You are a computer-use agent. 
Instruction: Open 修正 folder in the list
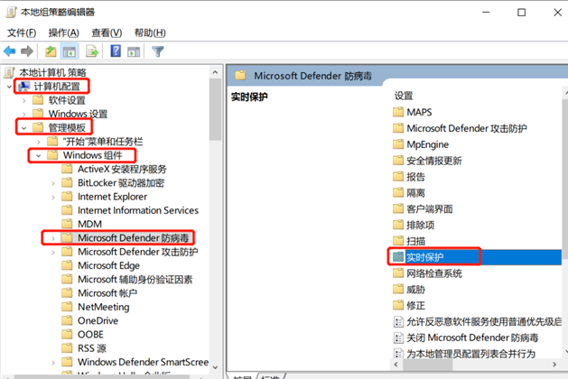(x=415, y=306)
